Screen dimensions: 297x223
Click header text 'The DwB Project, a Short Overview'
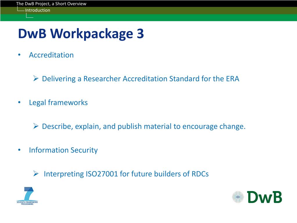click(51, 4)
